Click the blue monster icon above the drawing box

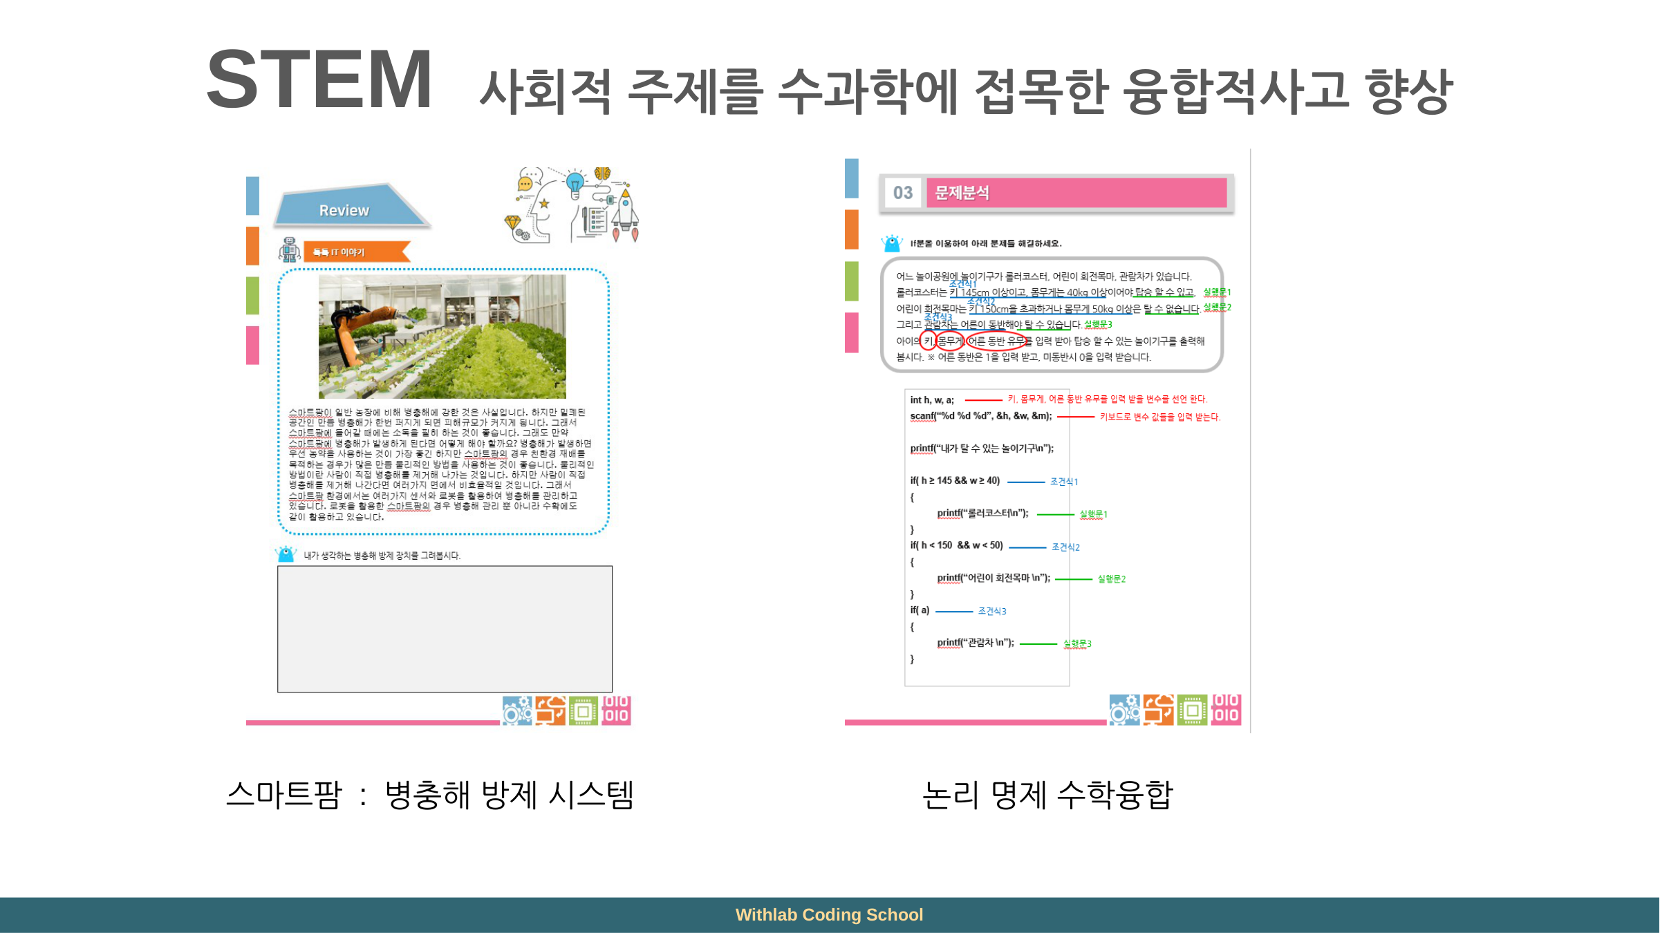(286, 554)
